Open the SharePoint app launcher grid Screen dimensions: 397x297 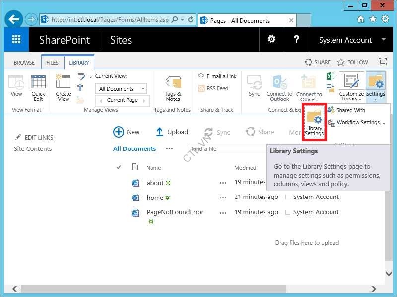pos(16,40)
